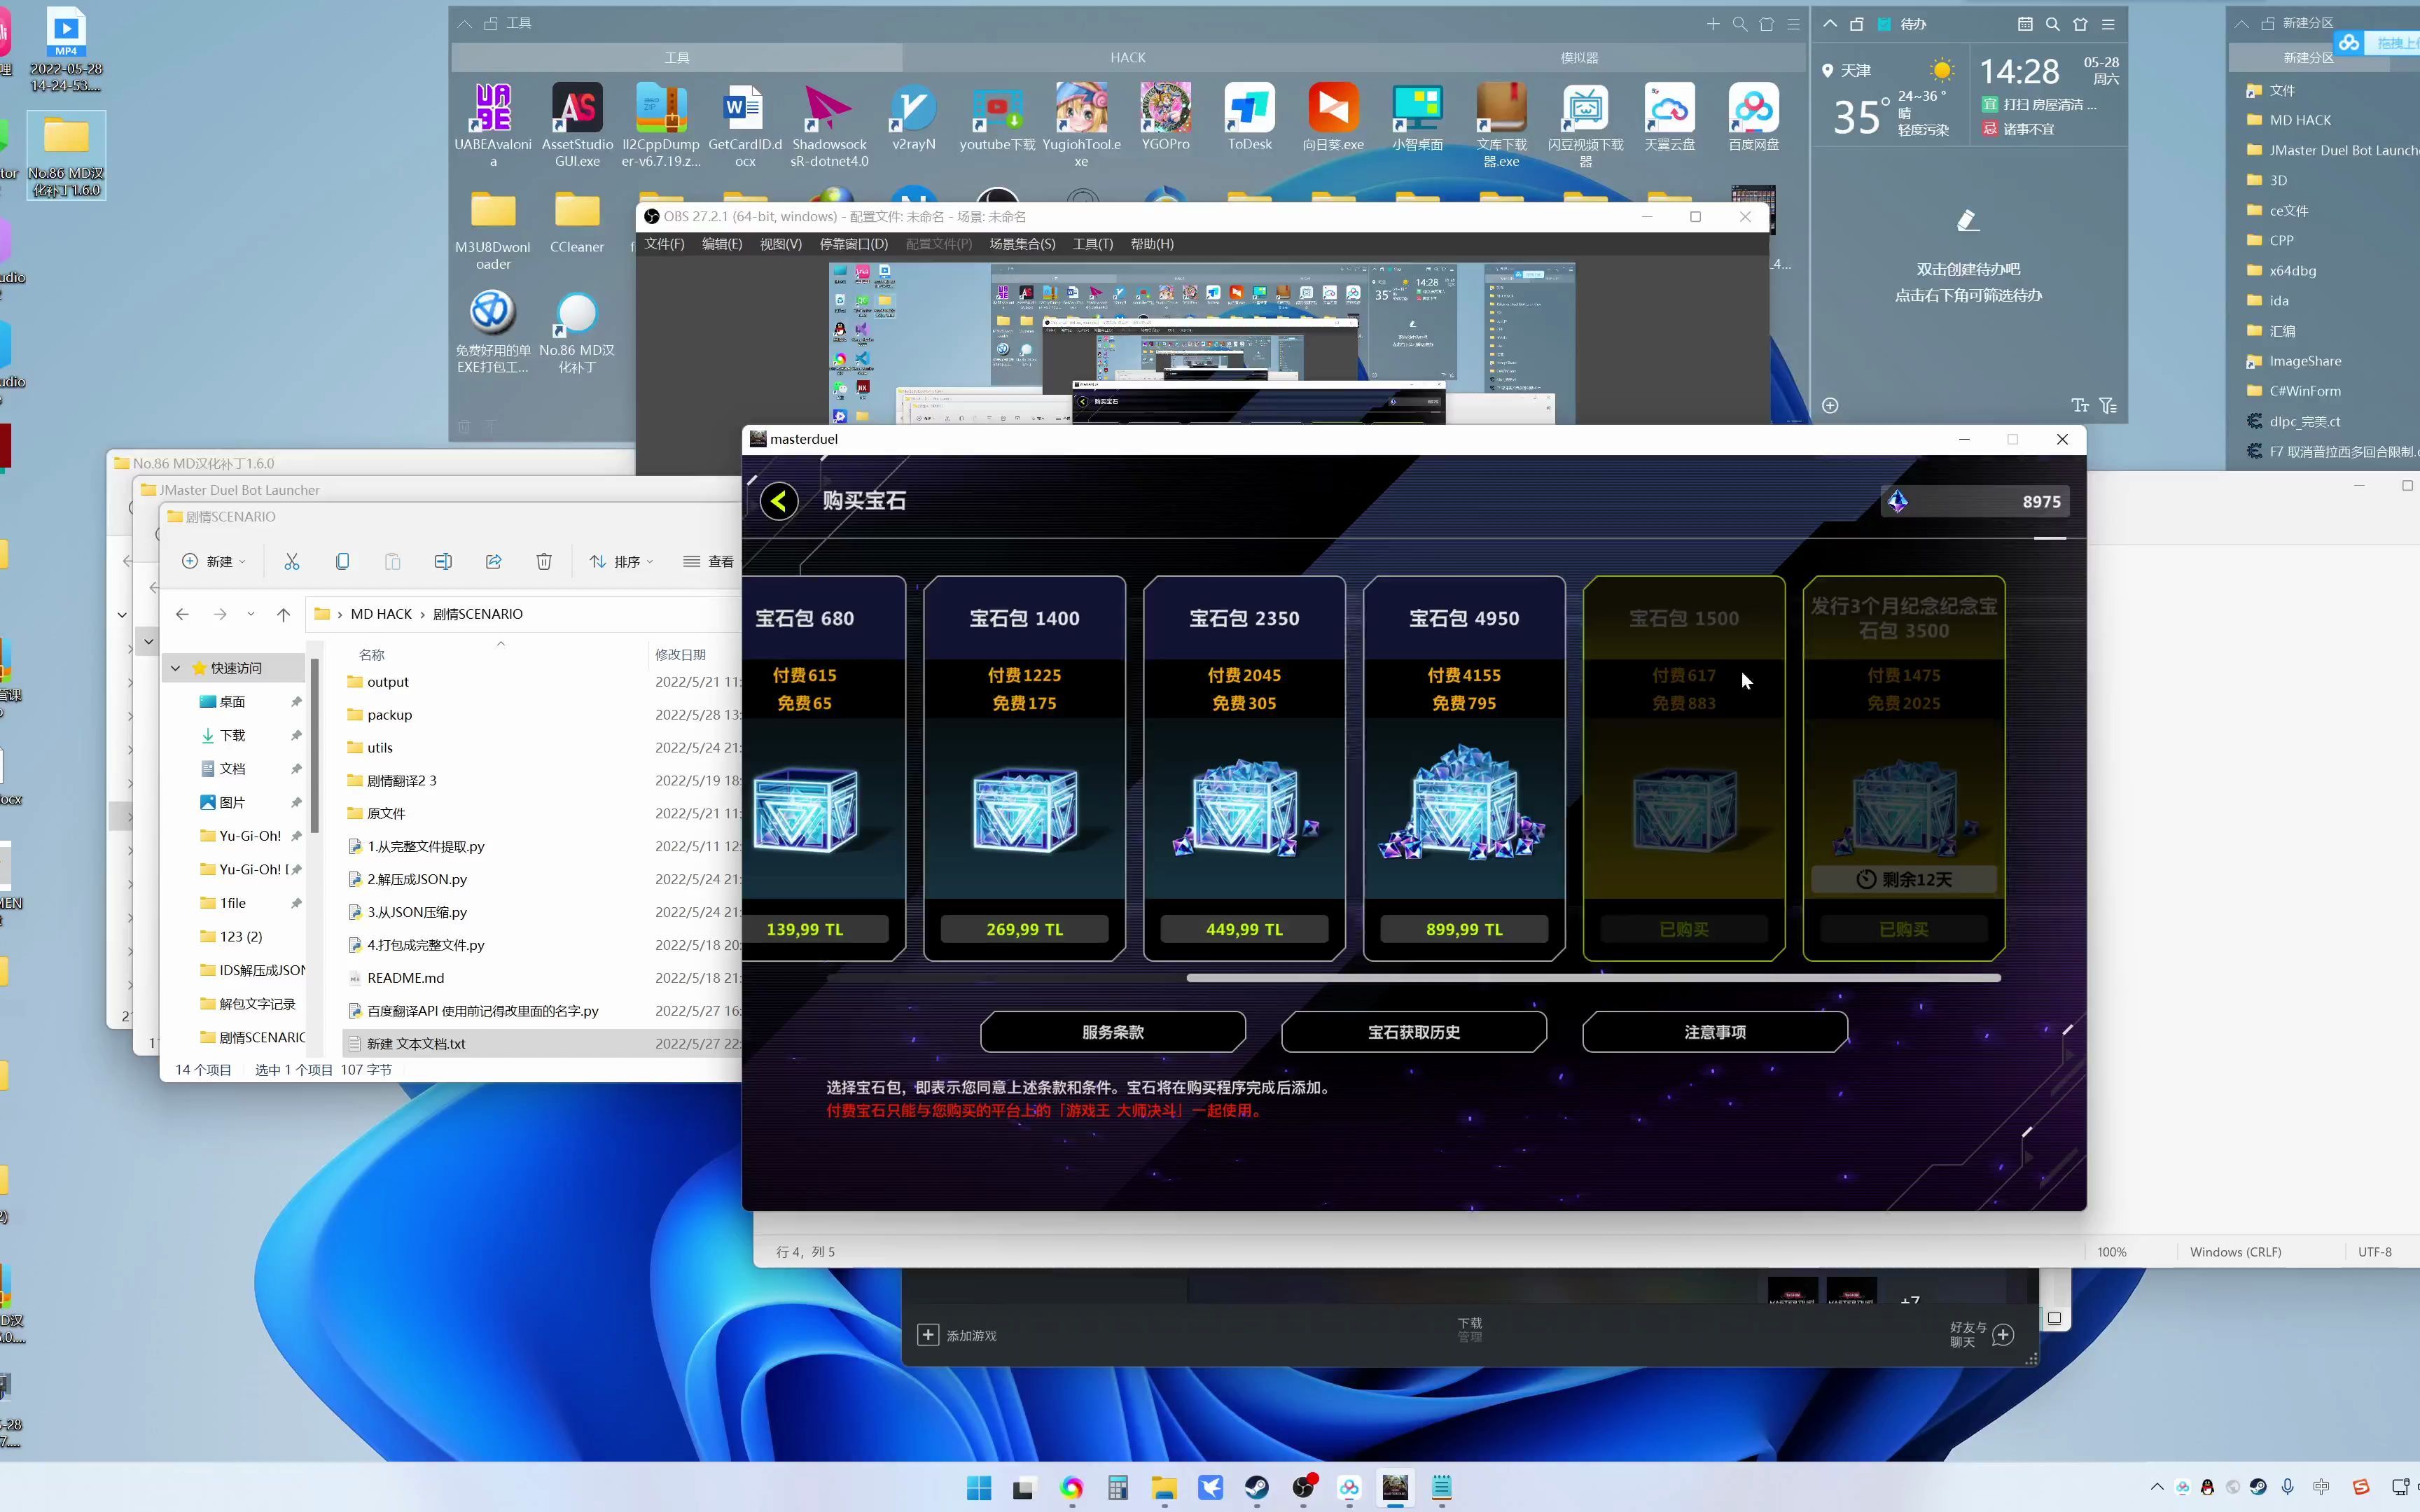Open 桌面 in quick access
The image size is (2420, 1512).
tap(232, 701)
